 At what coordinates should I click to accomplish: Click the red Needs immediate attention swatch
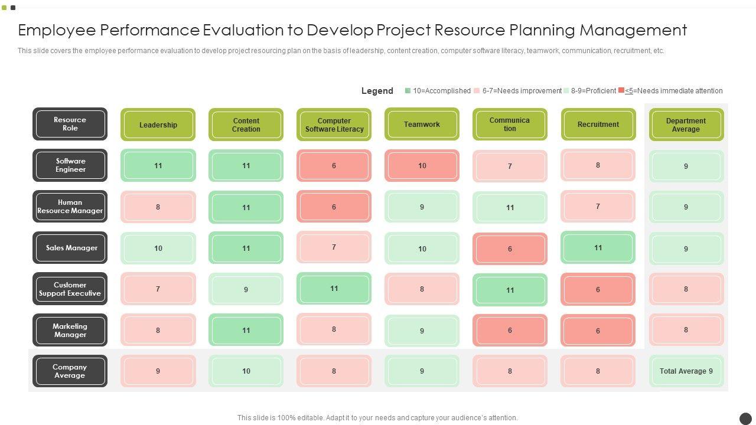point(621,91)
